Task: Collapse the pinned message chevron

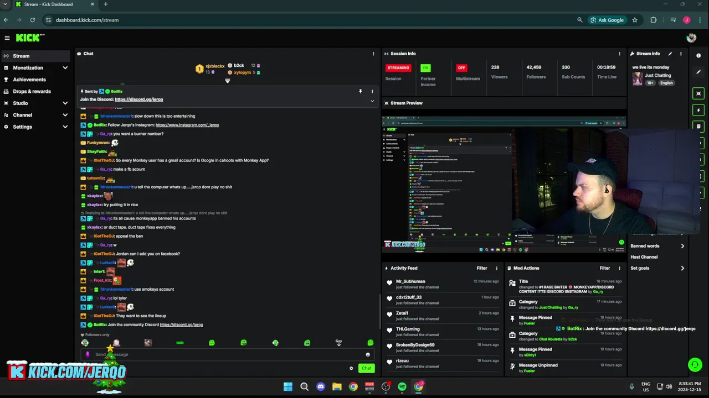Action: pyautogui.click(x=372, y=101)
